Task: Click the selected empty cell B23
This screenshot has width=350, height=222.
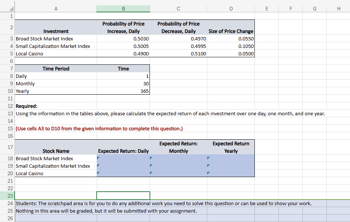Action: (x=123, y=196)
